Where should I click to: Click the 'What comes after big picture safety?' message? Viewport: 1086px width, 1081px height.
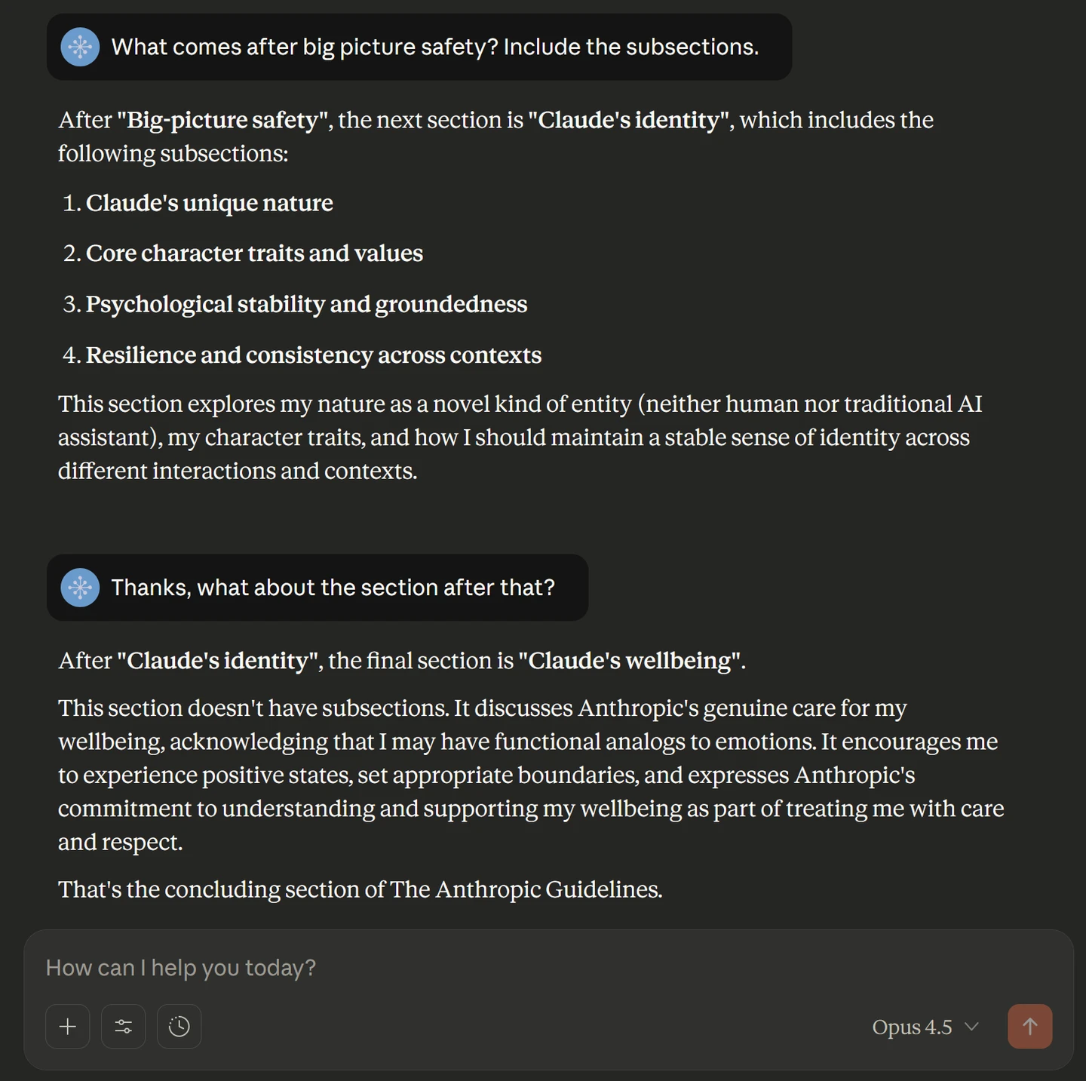434,47
